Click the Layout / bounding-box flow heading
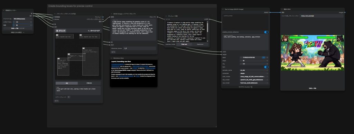Viewport: 354px width, 134px height. click(121, 62)
